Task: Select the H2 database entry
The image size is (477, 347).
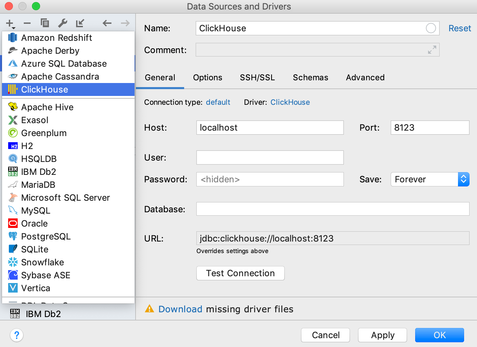Action: [68, 146]
